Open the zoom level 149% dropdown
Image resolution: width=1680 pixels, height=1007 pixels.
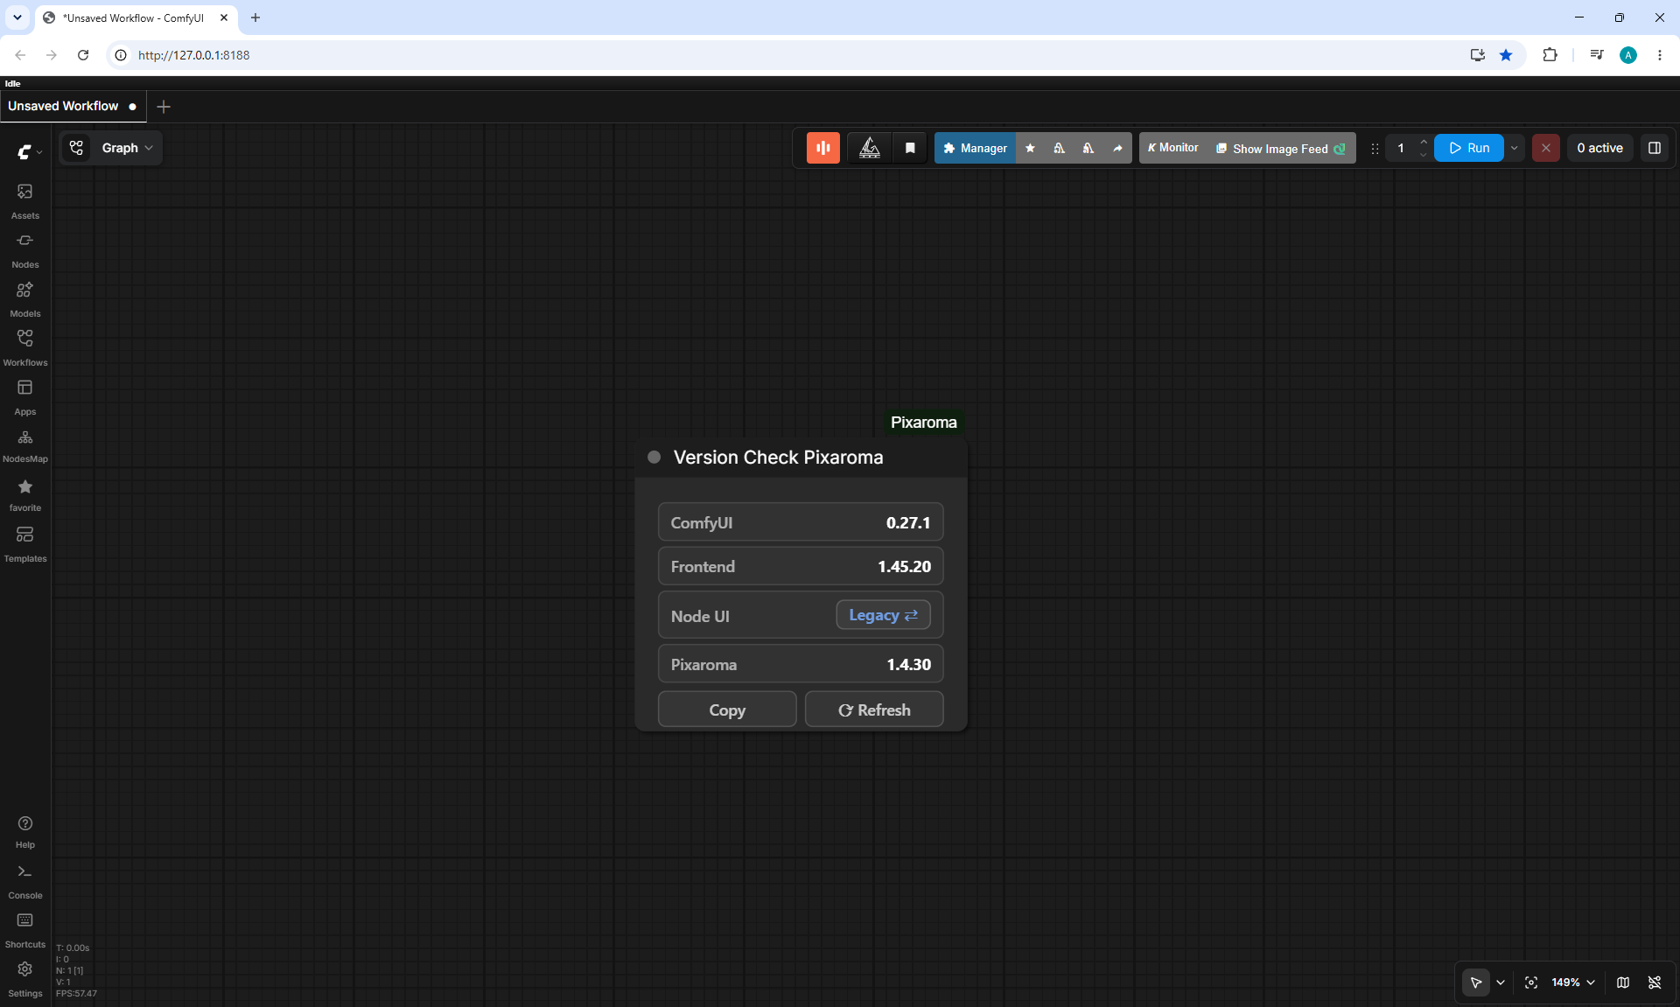tap(1573, 983)
